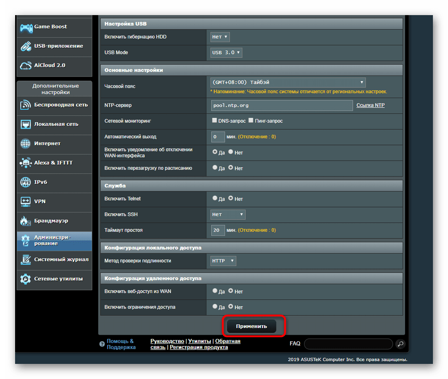448x379 pixels.
Task: Click in the NTP-сервер input field
Action: coord(282,105)
